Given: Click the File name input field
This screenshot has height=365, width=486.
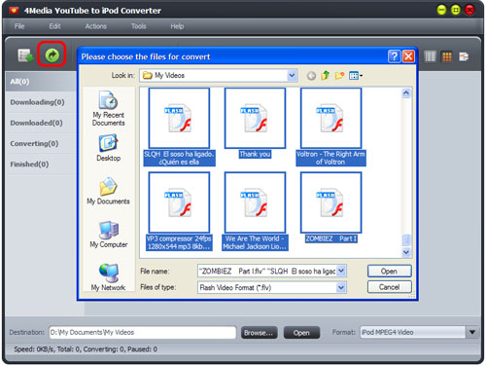Looking at the screenshot, I should click(x=267, y=271).
